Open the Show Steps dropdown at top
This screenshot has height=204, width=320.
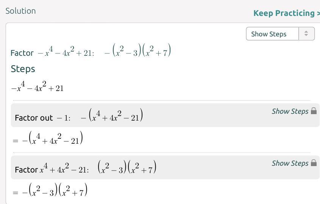[273, 34]
